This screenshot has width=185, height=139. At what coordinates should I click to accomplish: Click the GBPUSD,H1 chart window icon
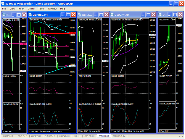point(30,14)
